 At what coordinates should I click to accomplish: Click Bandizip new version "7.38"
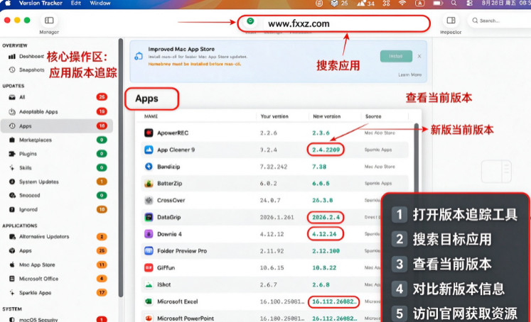pos(319,167)
